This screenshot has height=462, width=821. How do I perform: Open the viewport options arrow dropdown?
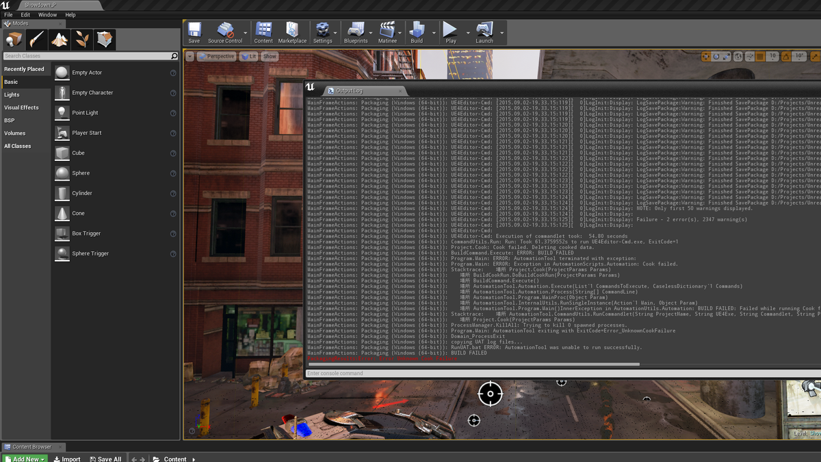pos(190,56)
